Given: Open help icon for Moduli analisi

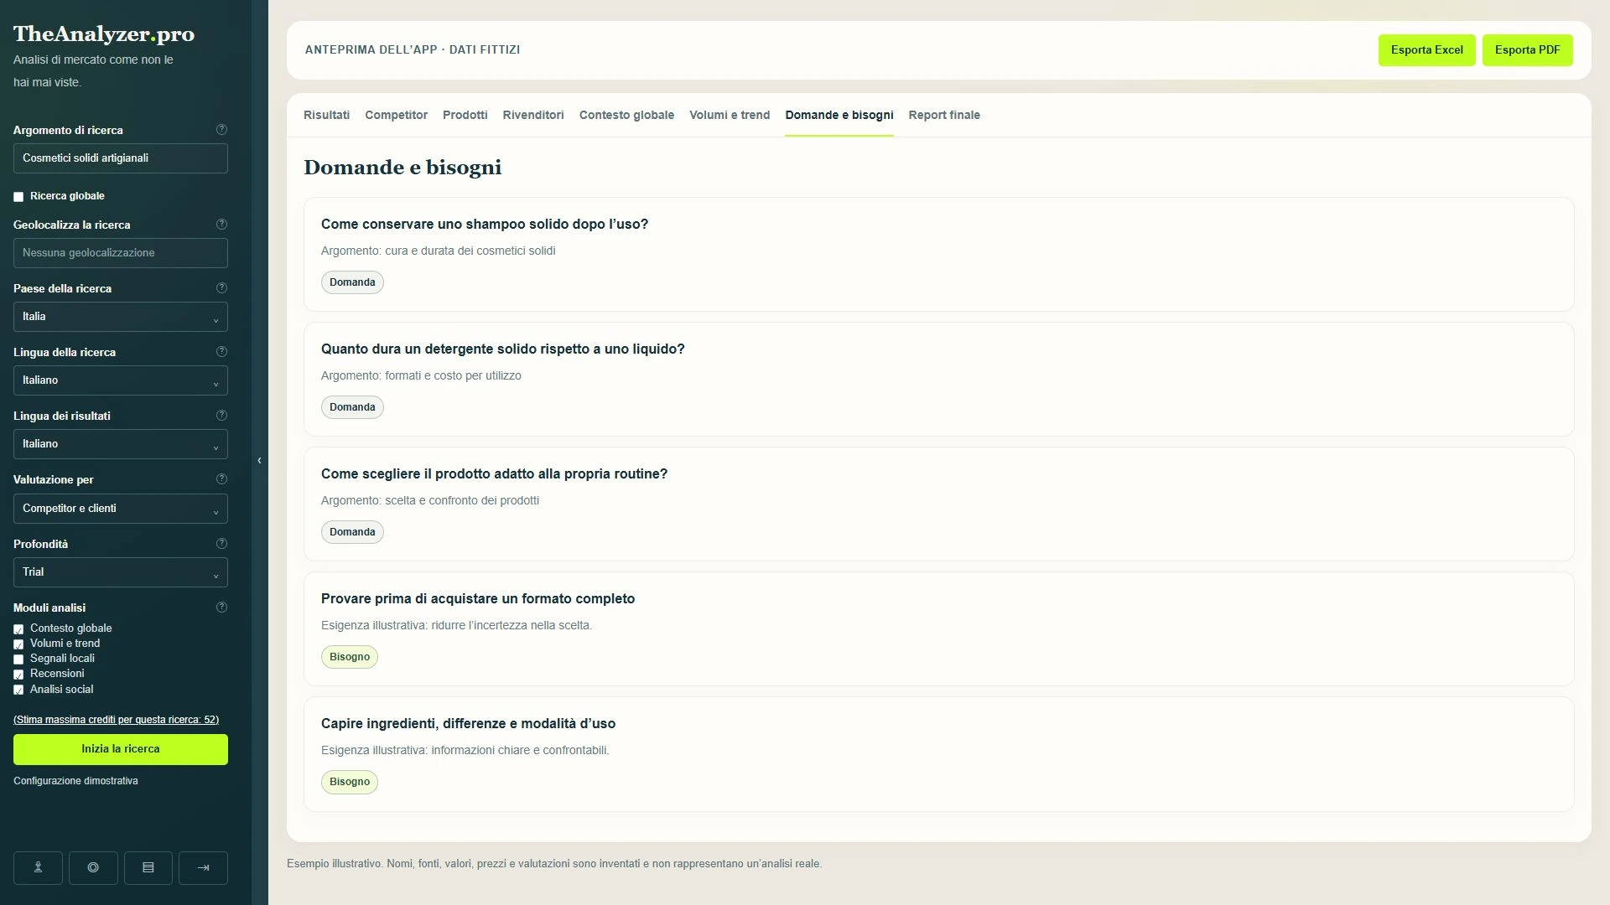Looking at the screenshot, I should (221, 608).
